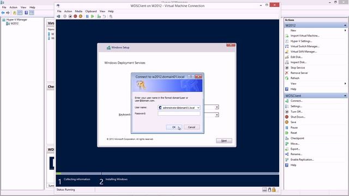The image size is (349, 196).
Task: Open the Clipboard menu in VM Connection
Action: (91, 11)
